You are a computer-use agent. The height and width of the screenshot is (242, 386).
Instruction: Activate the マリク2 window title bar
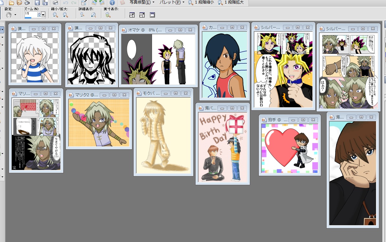pos(99,95)
